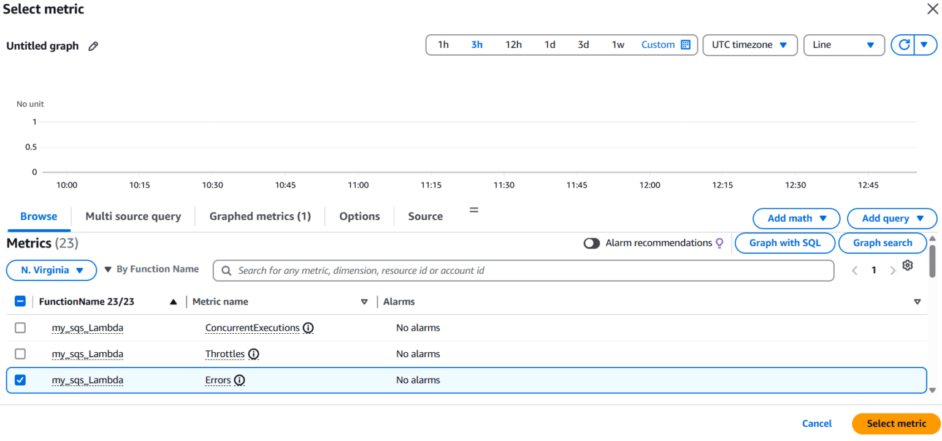Click the Graph search button
The width and height of the screenshot is (942, 441).
point(883,243)
